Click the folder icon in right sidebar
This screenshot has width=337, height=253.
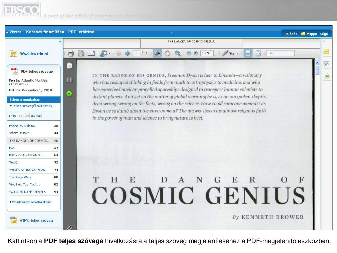tap(326, 51)
